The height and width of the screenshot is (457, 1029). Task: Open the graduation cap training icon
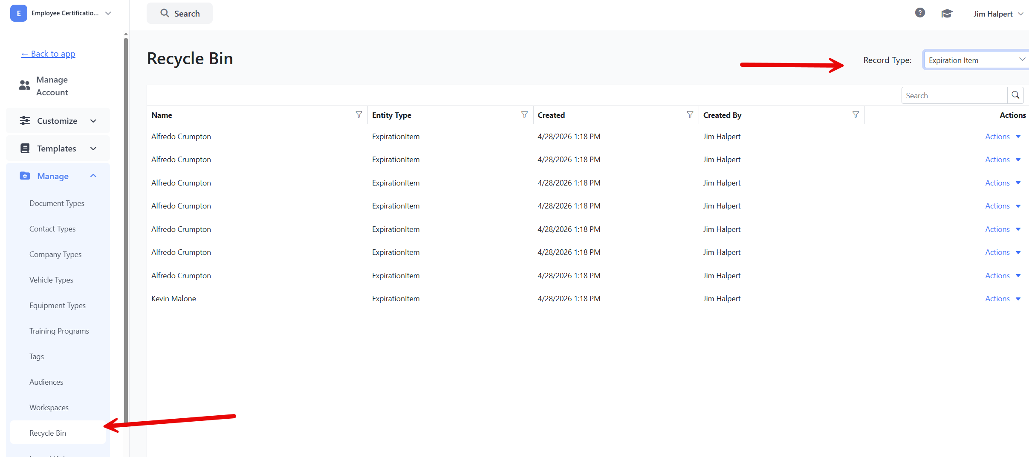click(947, 14)
